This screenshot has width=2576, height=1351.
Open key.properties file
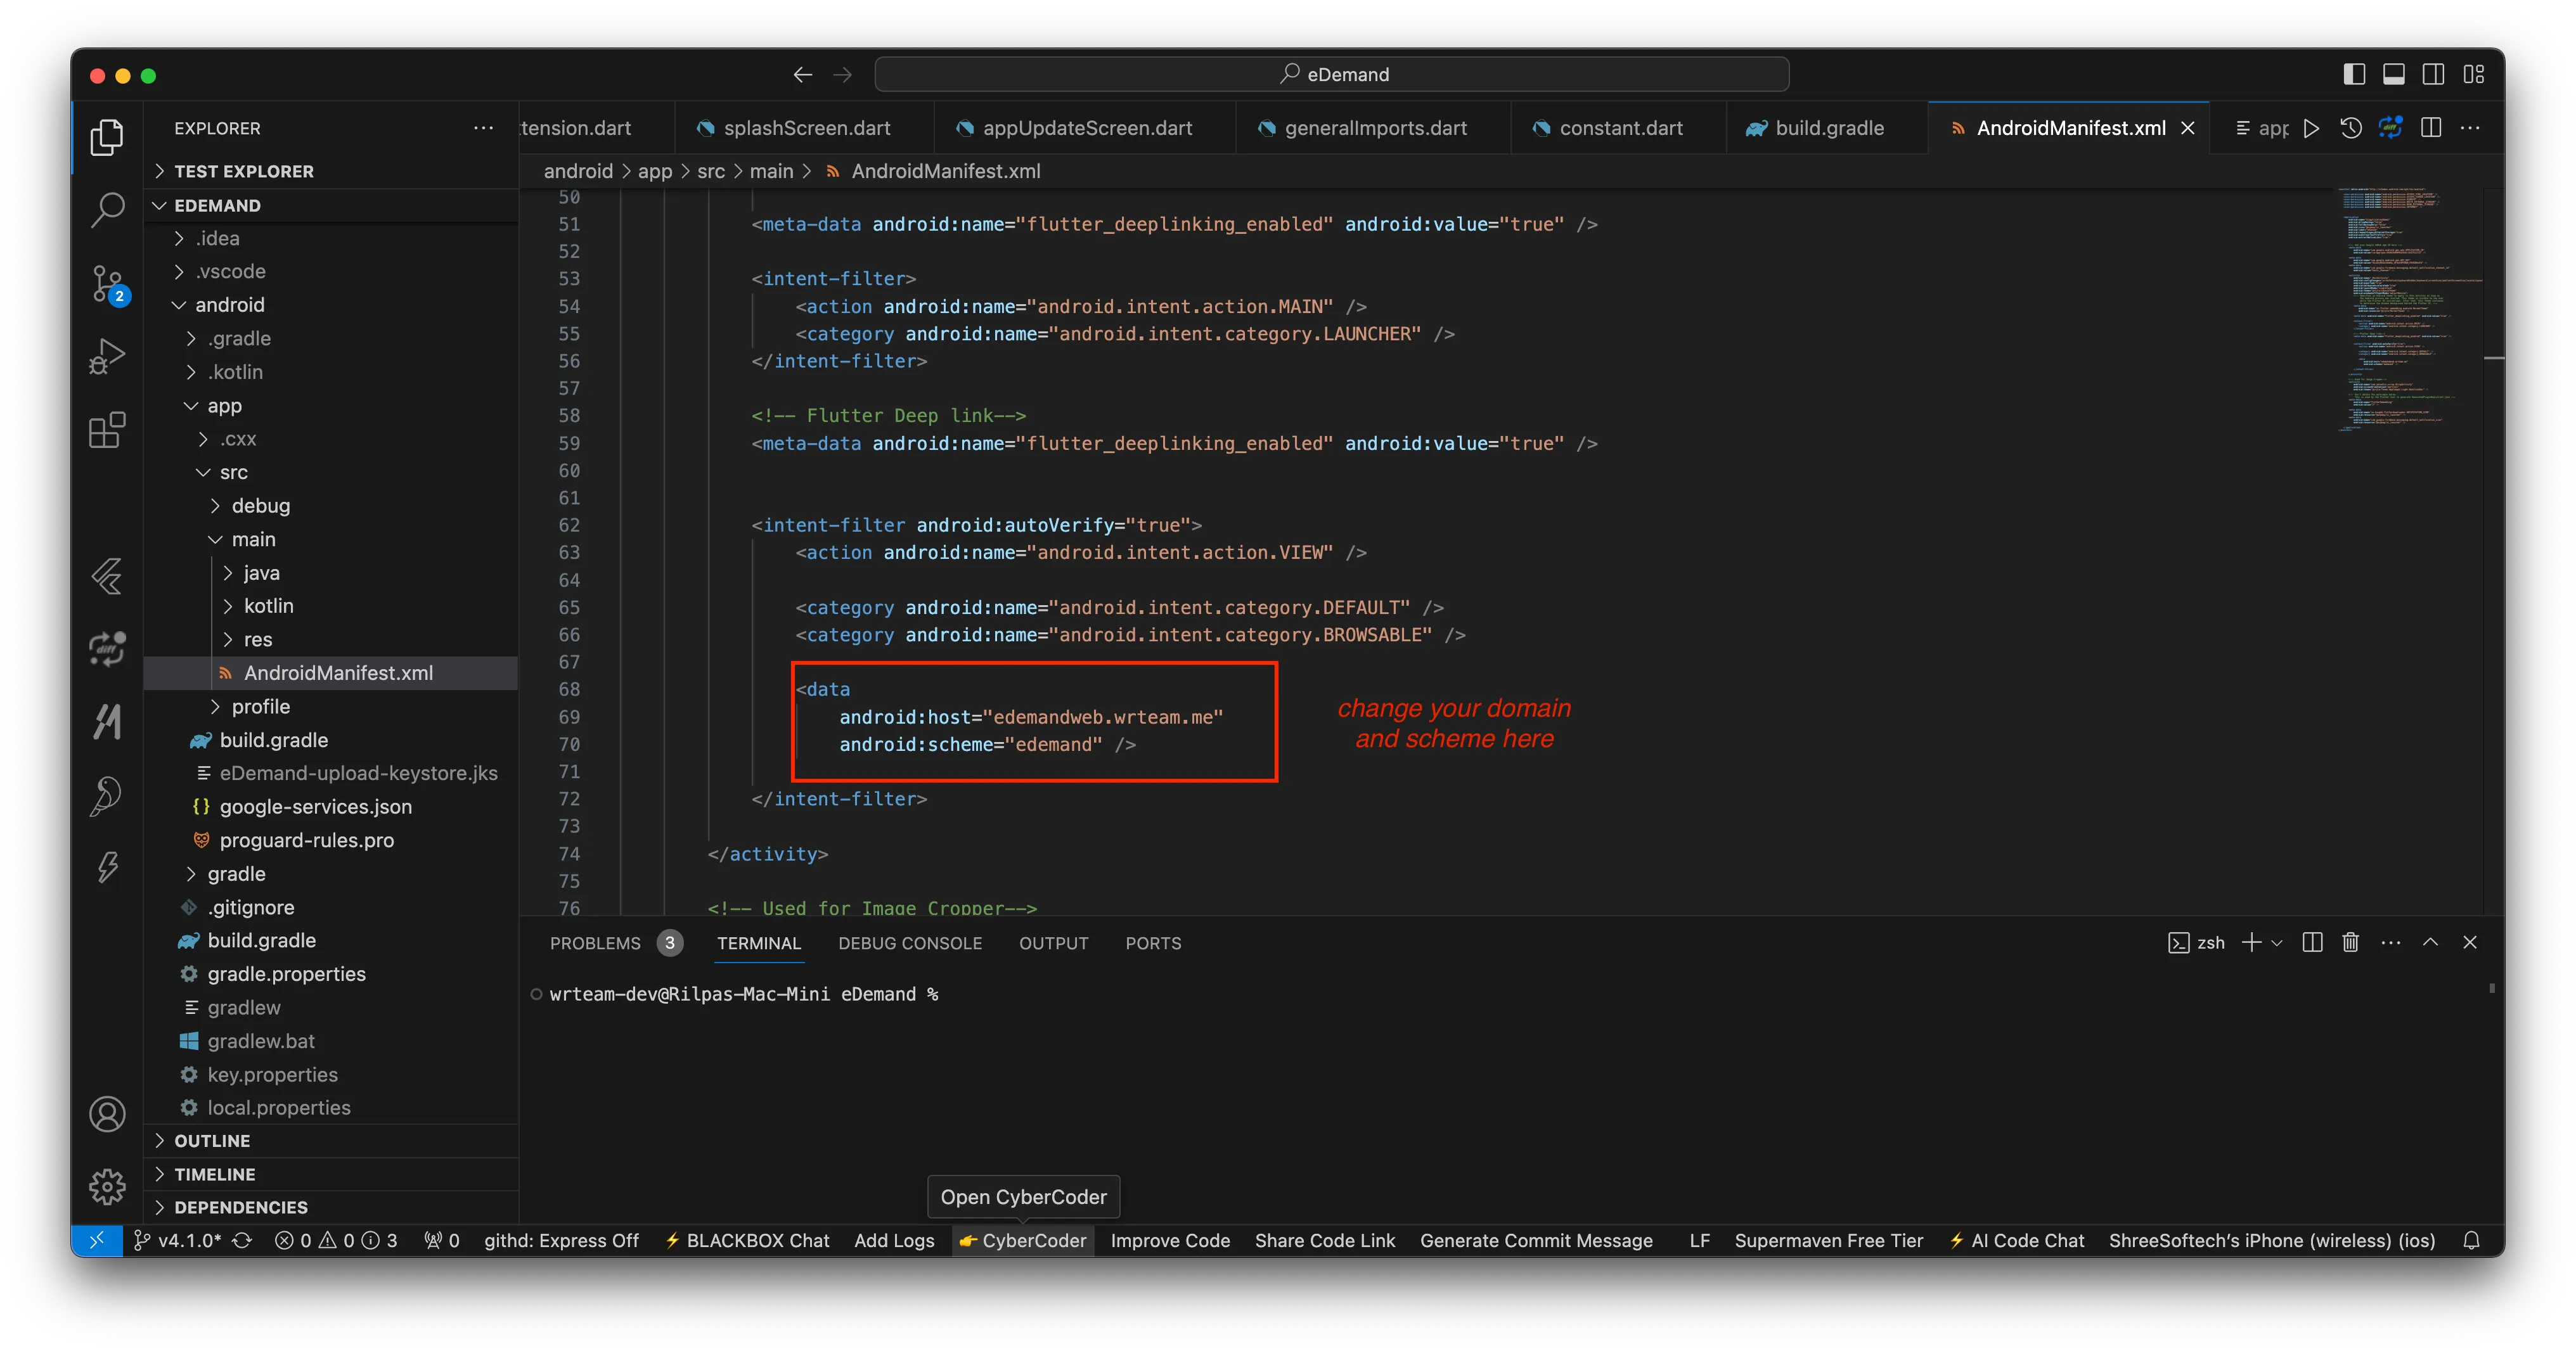pyautogui.click(x=332, y=1074)
